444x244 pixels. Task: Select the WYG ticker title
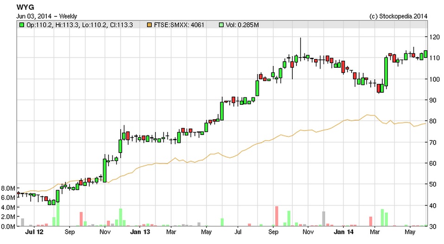[25, 7]
